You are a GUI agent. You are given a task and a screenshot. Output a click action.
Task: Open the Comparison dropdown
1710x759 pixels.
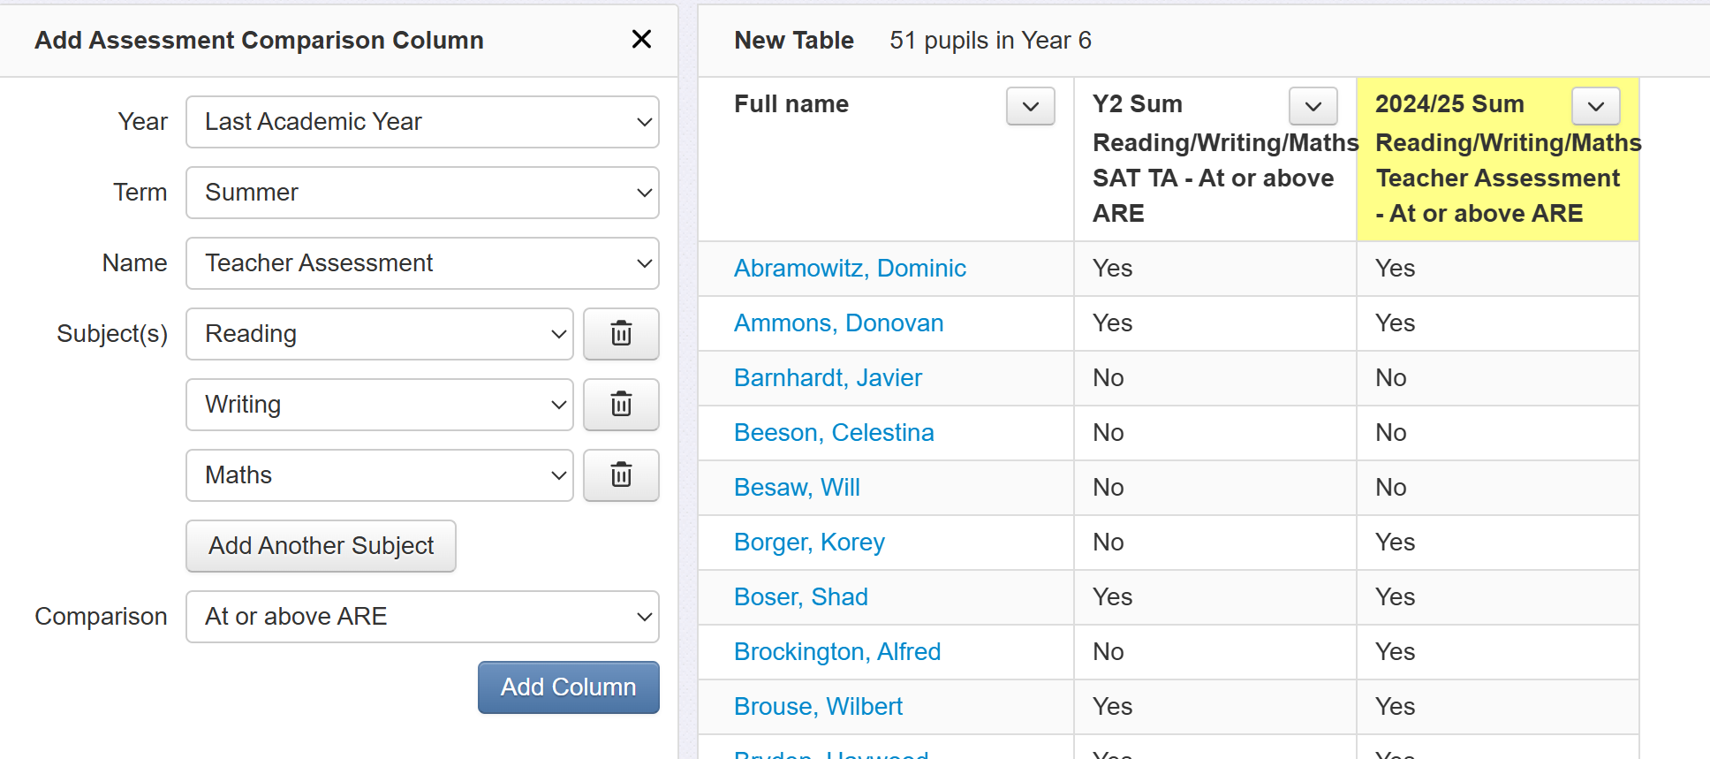click(x=422, y=617)
